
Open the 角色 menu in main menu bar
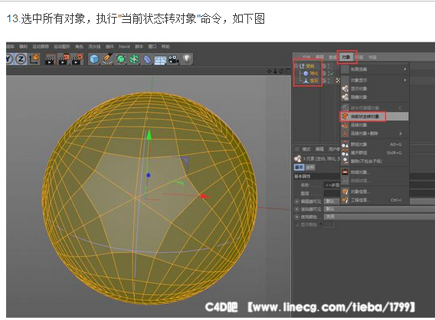[x=79, y=47]
